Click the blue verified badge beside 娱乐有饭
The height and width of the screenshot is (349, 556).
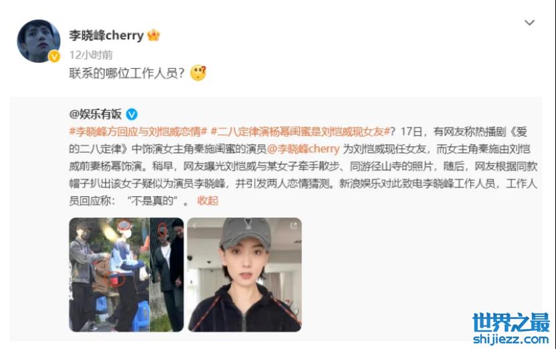132,114
